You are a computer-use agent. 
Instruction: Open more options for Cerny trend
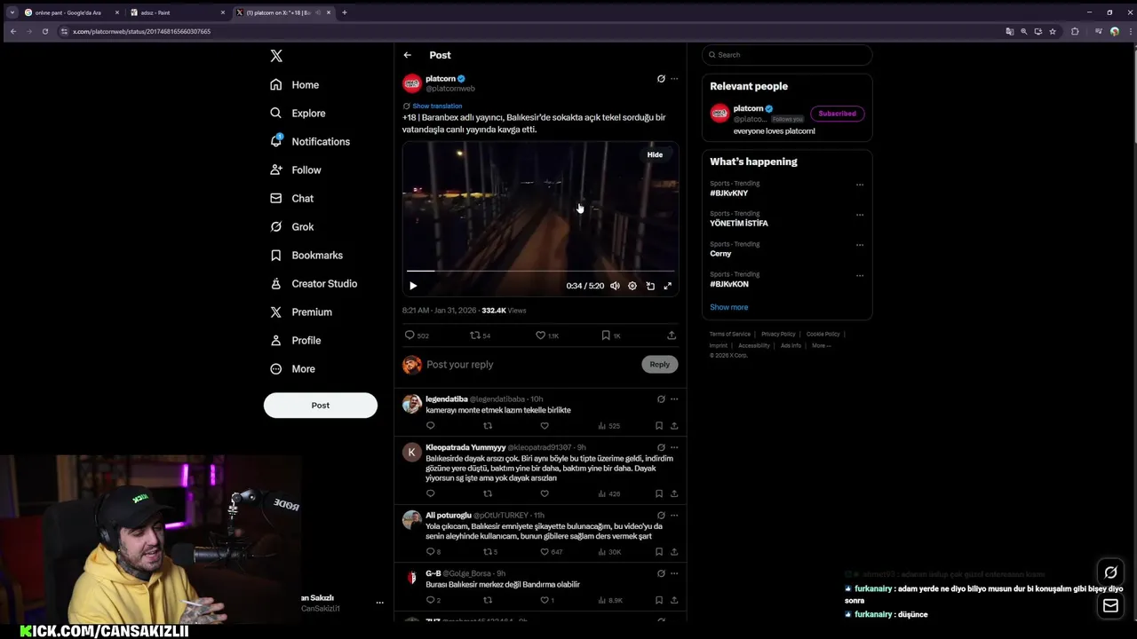pos(859,245)
